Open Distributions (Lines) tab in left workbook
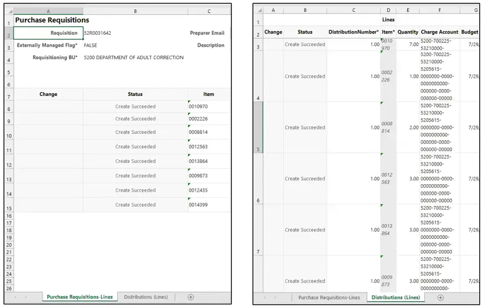Image resolution: width=483 pixels, height=308 pixels. [x=146, y=297]
